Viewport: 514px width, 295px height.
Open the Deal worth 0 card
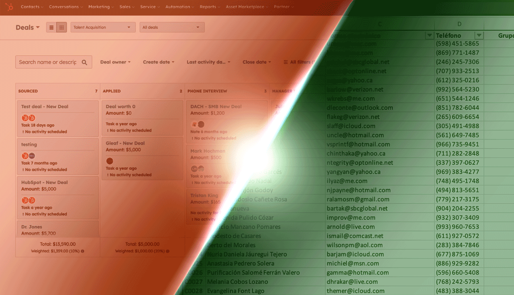click(x=143, y=118)
